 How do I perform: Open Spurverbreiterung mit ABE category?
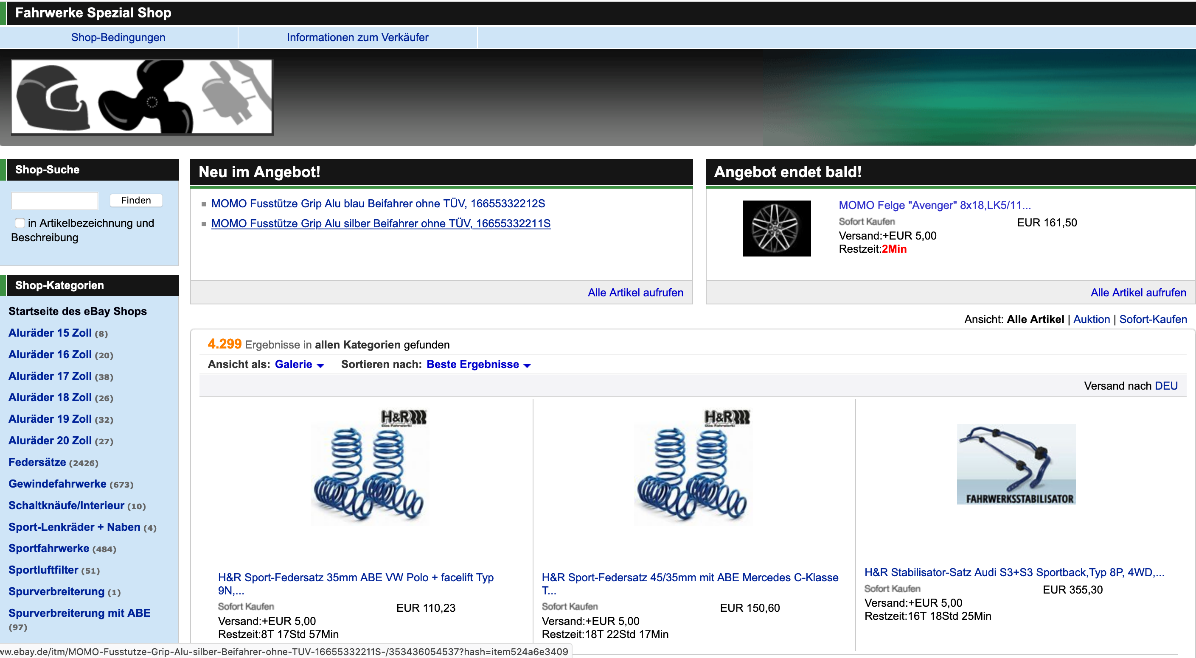79,613
